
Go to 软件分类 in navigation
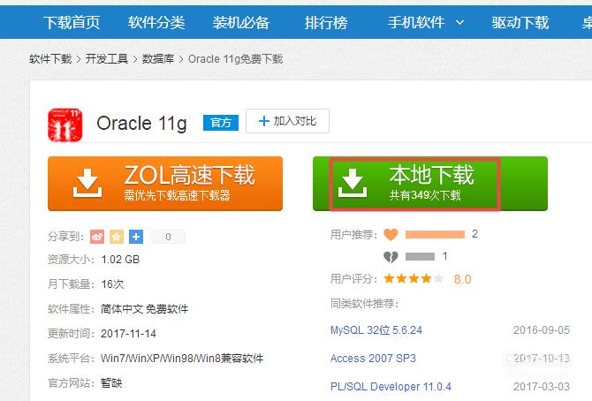pos(156,23)
